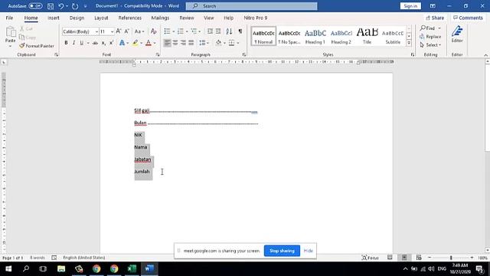The image size is (490, 276).
Task: Undo the last action
Action: tap(61, 6)
